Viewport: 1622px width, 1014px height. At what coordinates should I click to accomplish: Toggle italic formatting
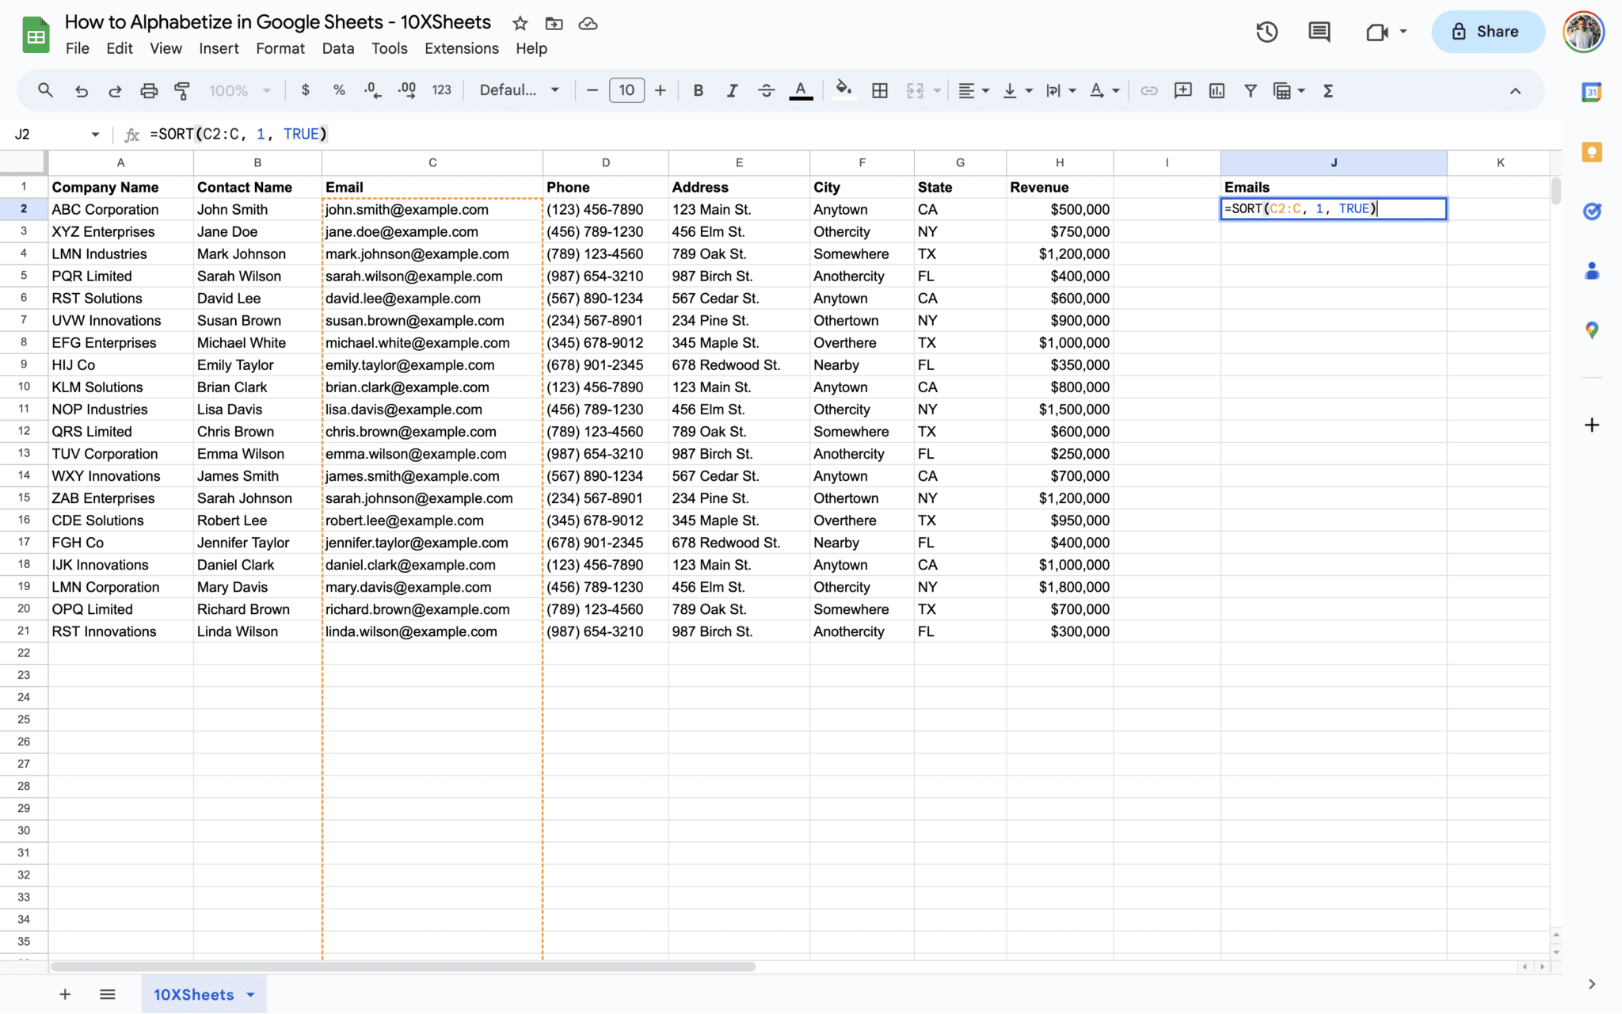pos(732,90)
